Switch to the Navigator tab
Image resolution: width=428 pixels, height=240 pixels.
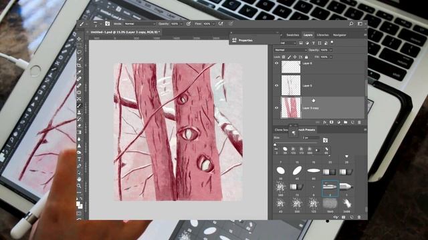pyautogui.click(x=340, y=35)
